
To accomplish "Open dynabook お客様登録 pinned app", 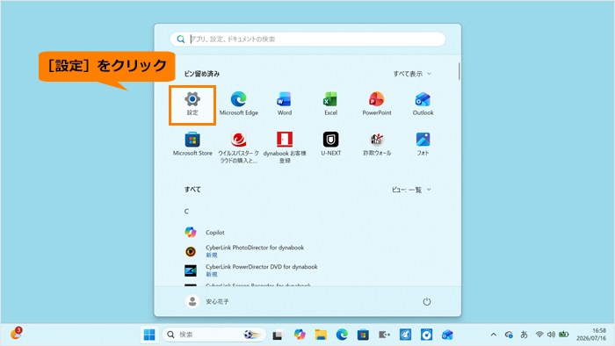I will [285, 148].
